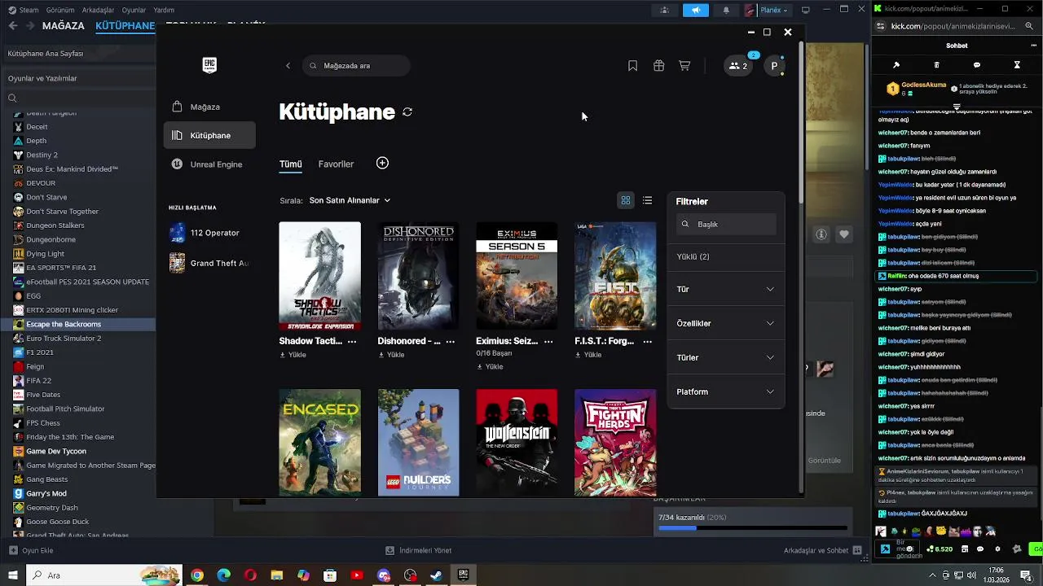This screenshot has height=586, width=1043.
Task: Switch Epic library to grid view
Action: tap(626, 200)
